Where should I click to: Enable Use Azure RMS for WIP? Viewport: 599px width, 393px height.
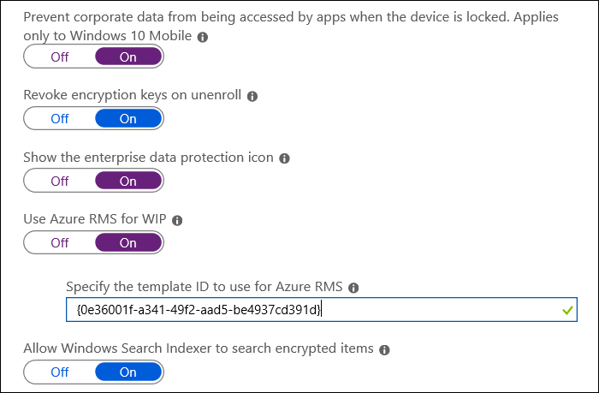click(x=128, y=242)
